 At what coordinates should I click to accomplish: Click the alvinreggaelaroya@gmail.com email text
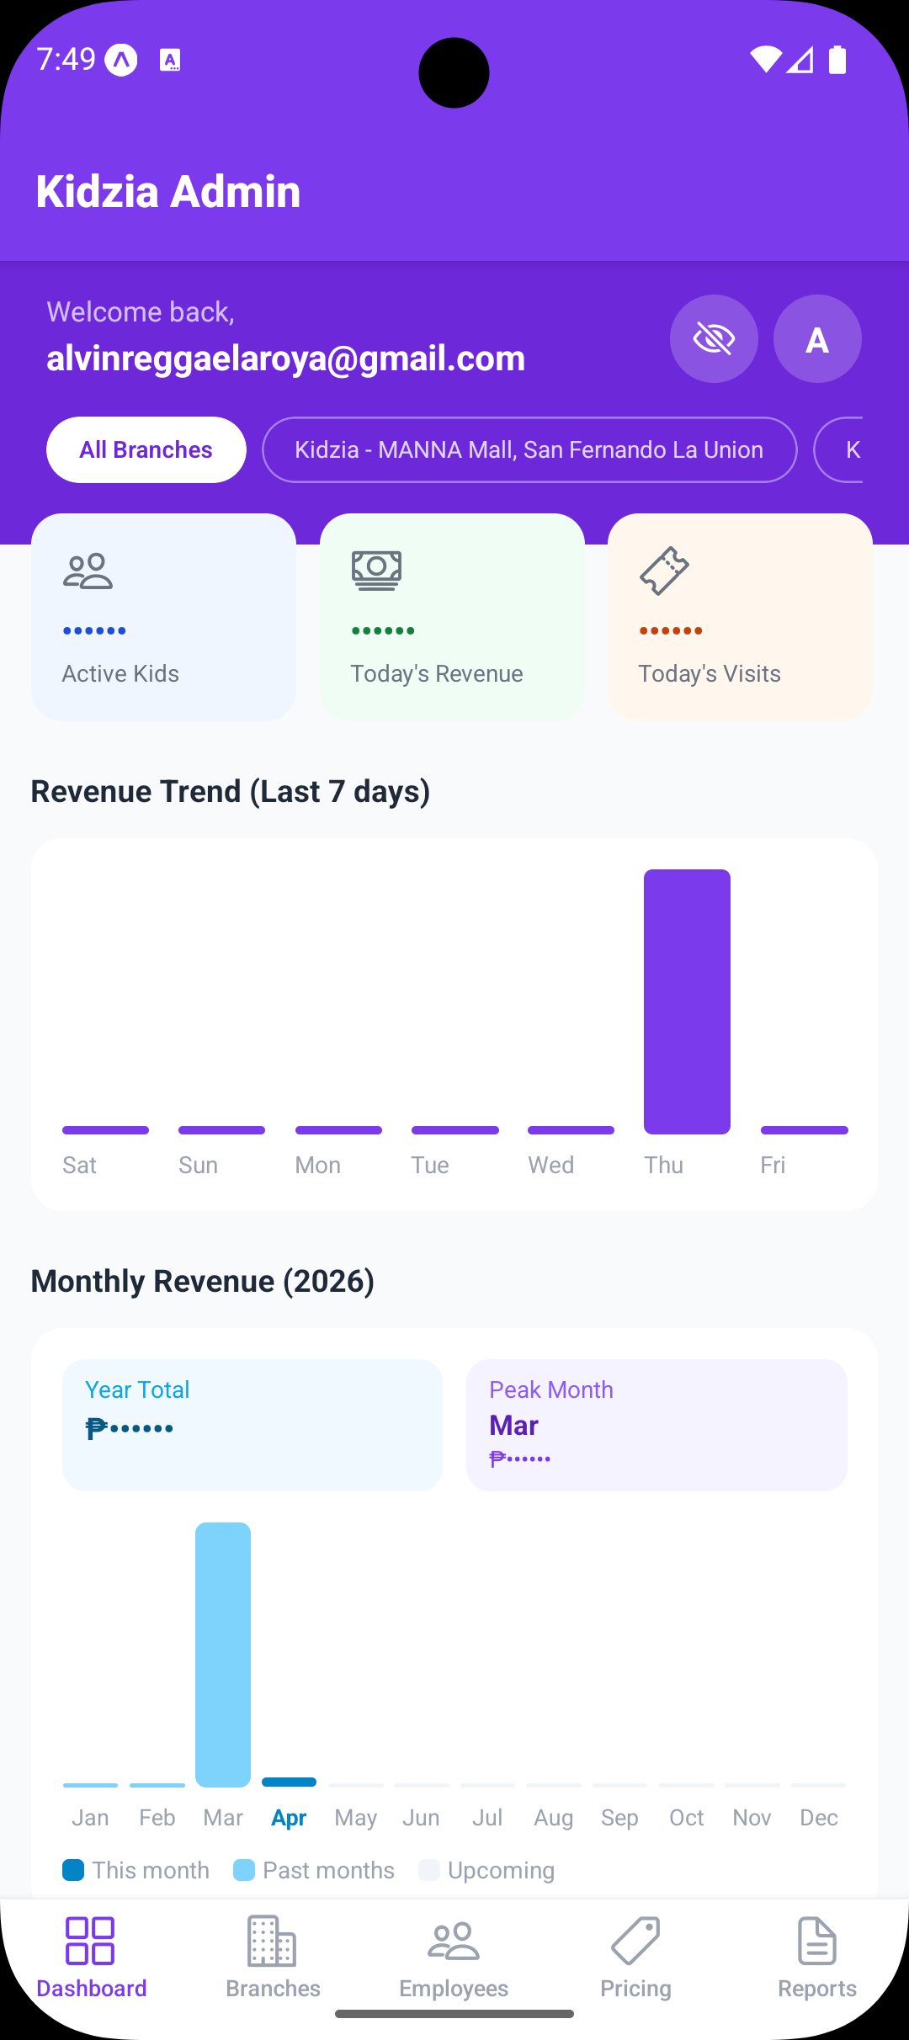286,359
